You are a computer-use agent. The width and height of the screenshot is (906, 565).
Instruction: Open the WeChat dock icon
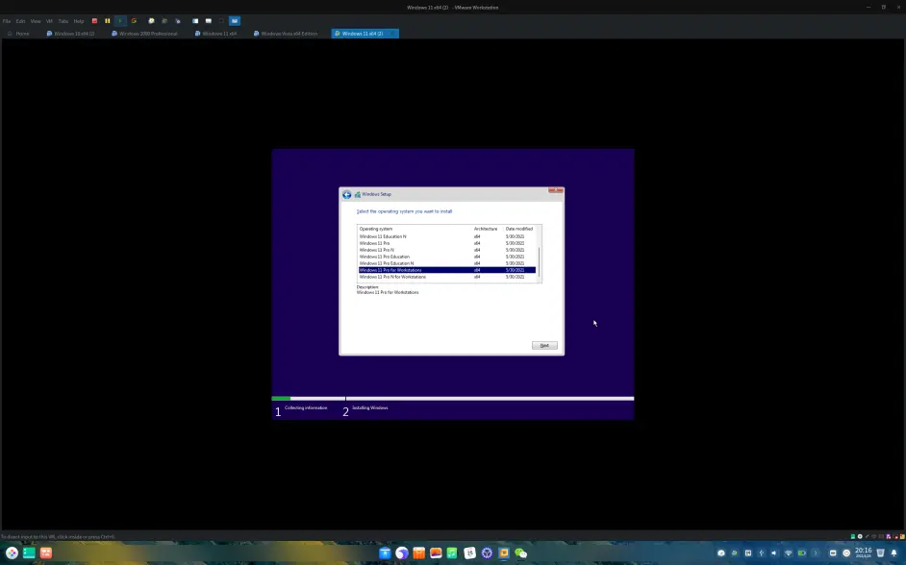pos(521,553)
